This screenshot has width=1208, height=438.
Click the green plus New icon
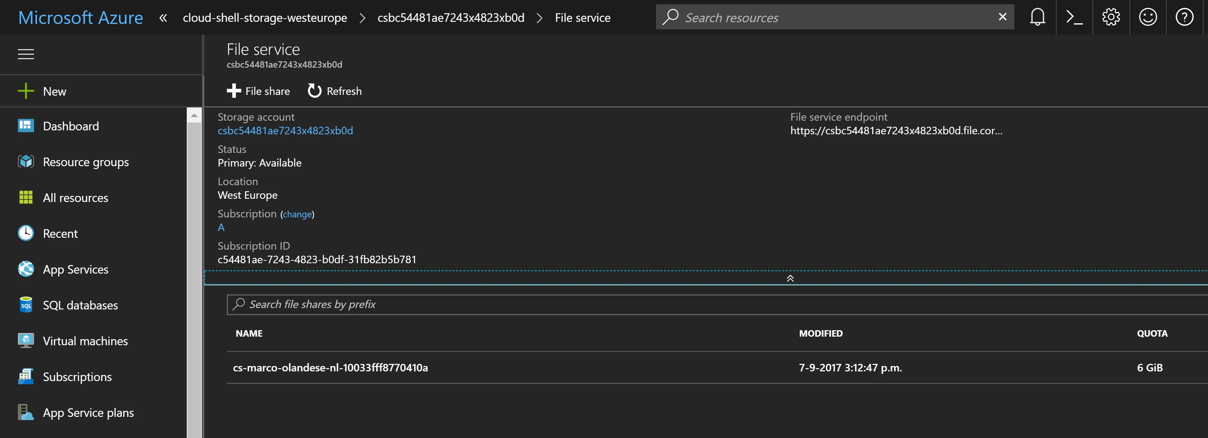coord(26,91)
